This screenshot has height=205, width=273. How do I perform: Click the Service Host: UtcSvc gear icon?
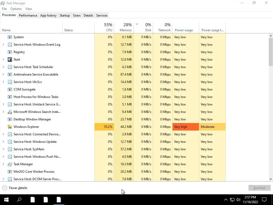point(10,82)
